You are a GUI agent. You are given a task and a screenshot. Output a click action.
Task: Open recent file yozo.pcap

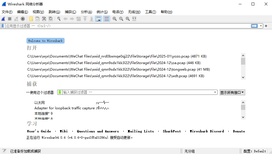point(117,56)
